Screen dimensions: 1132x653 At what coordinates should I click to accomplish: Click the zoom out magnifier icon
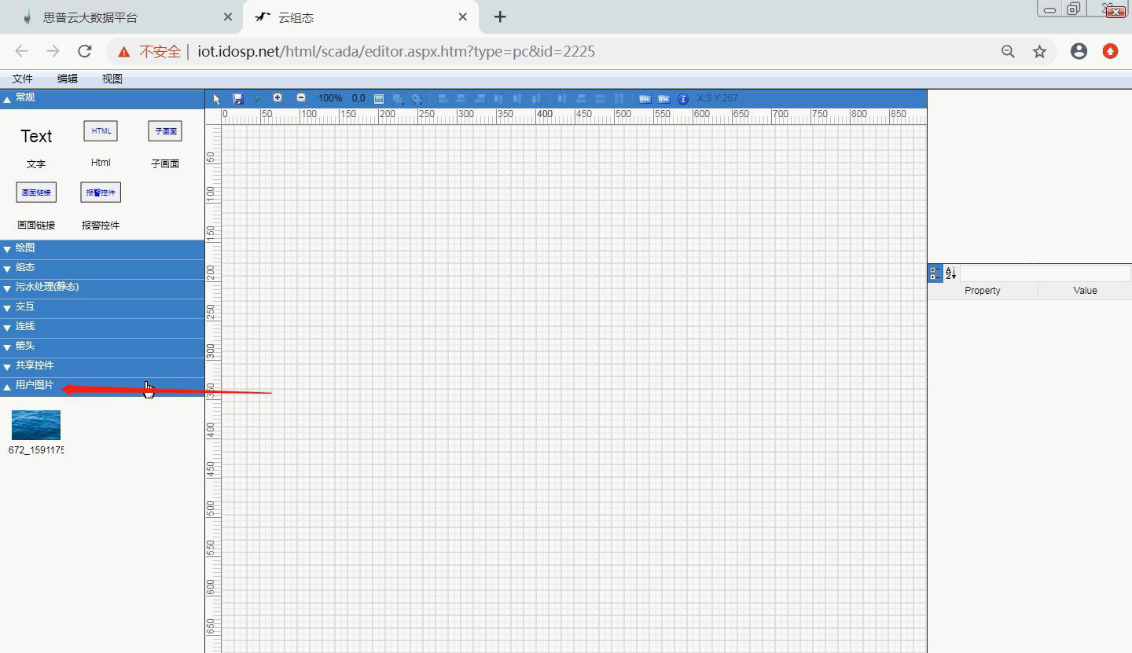point(301,98)
